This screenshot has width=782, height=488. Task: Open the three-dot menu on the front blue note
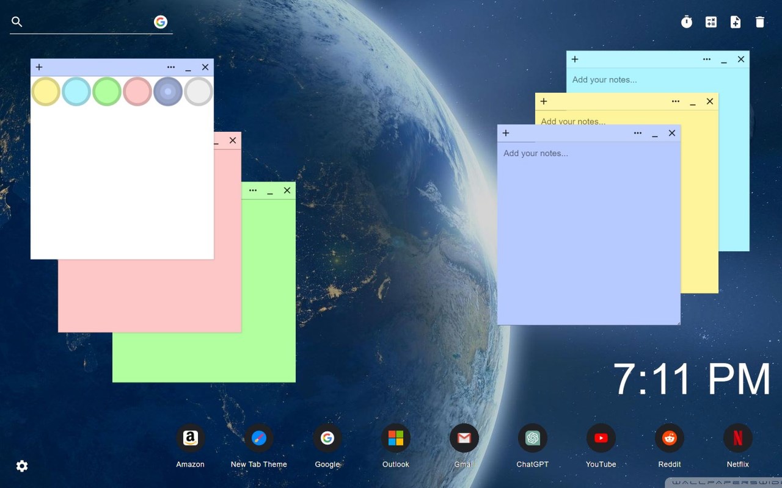pos(638,133)
